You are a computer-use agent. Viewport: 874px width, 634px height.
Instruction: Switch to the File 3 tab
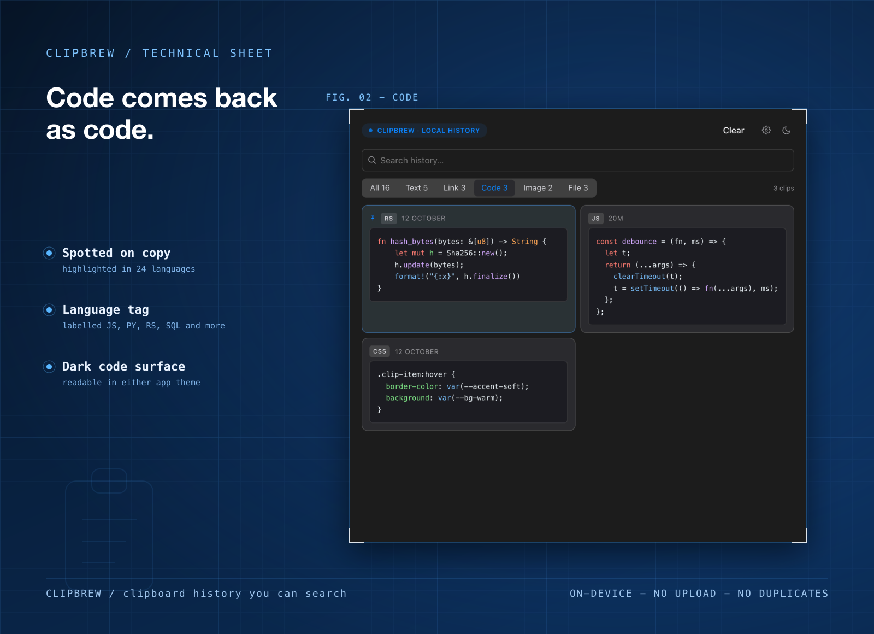[x=578, y=188]
